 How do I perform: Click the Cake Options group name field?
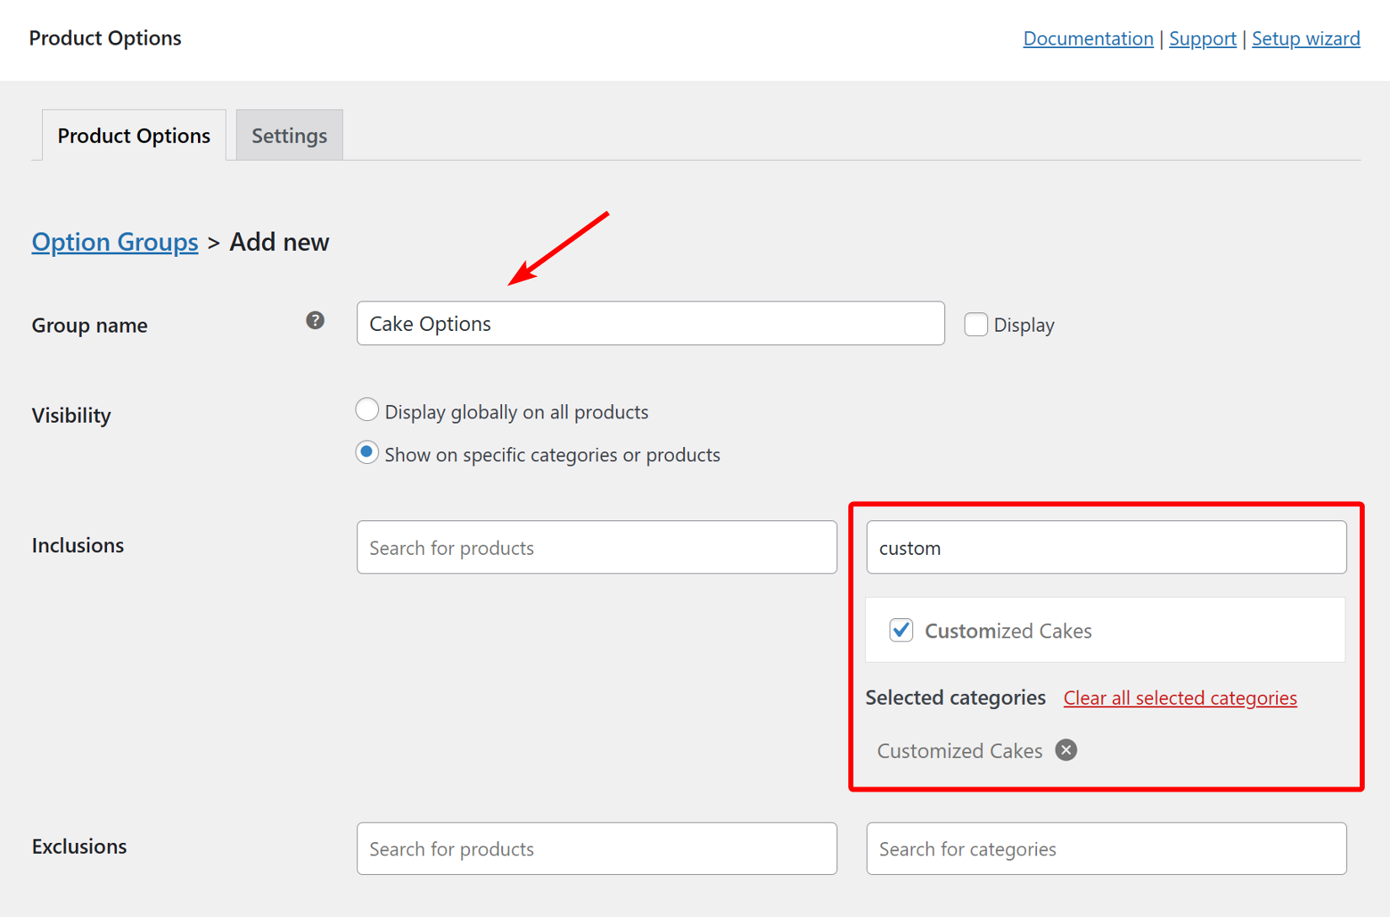tap(650, 323)
